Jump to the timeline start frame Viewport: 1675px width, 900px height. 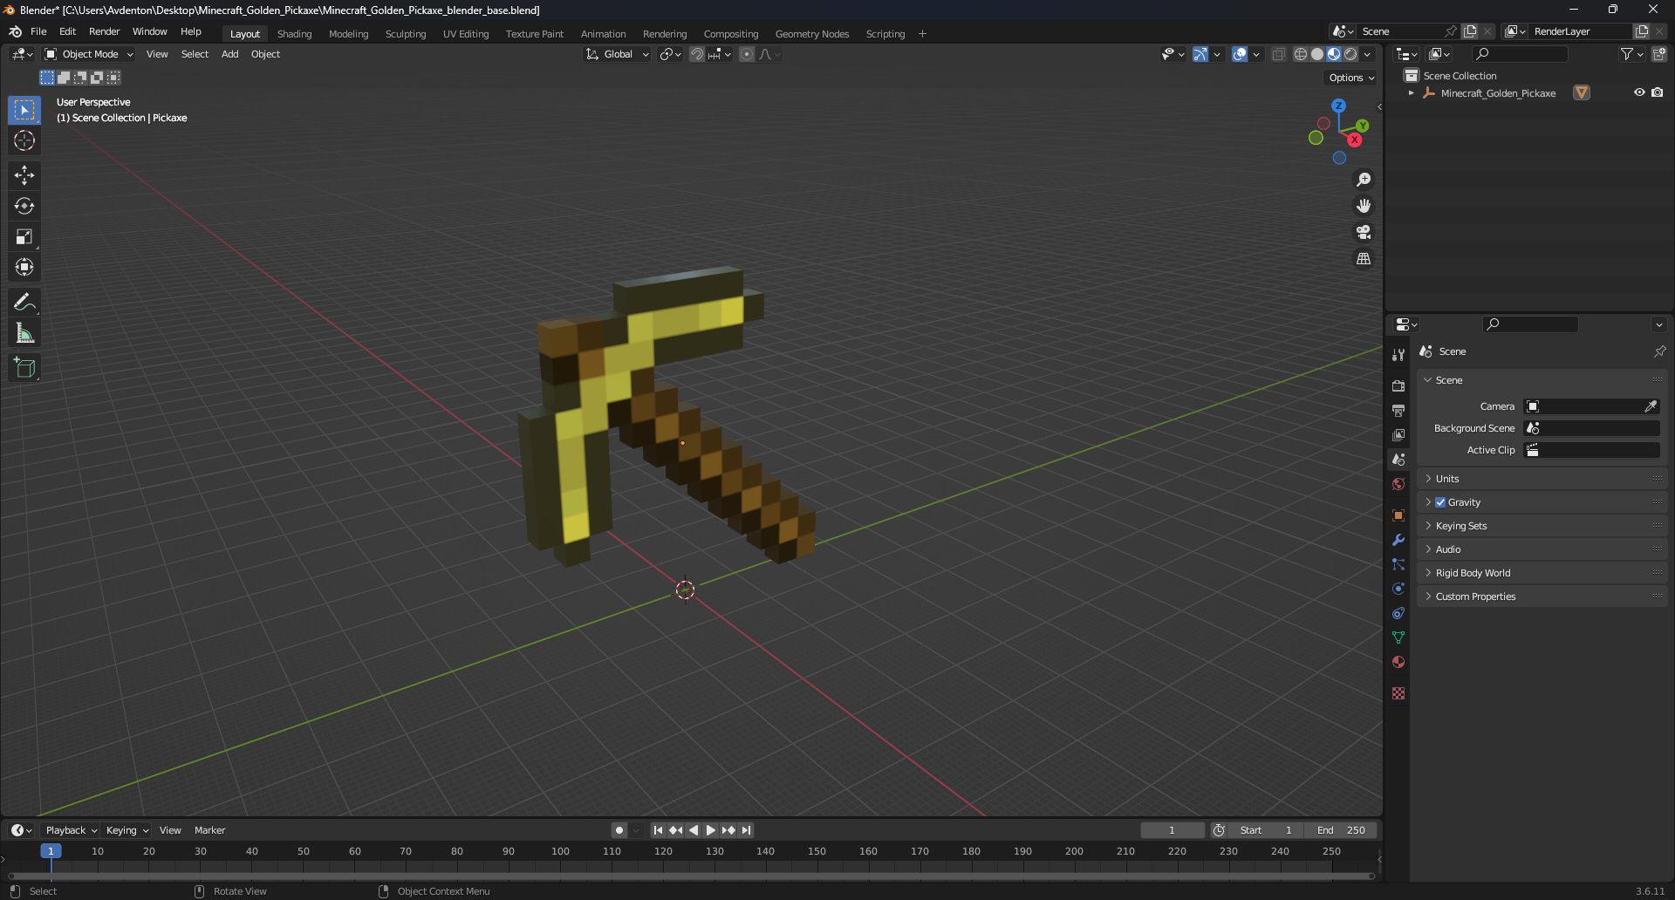(x=658, y=830)
